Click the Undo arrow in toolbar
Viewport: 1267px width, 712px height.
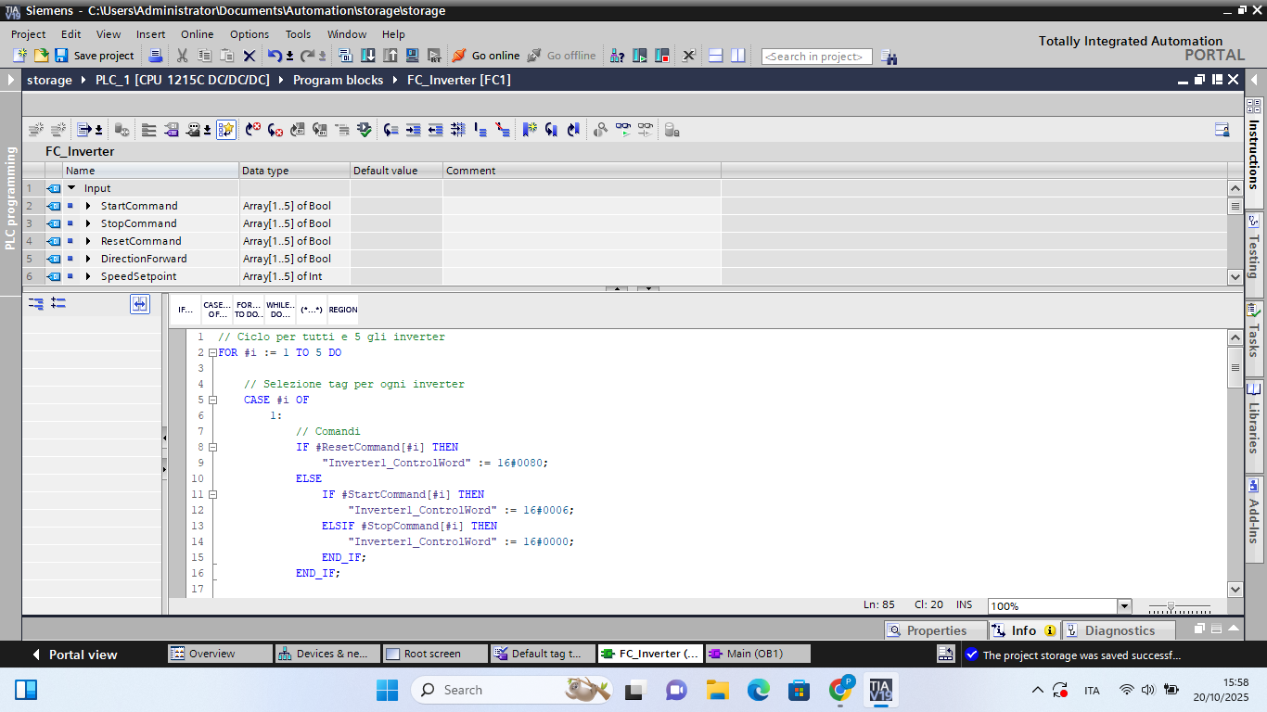pyautogui.click(x=275, y=56)
